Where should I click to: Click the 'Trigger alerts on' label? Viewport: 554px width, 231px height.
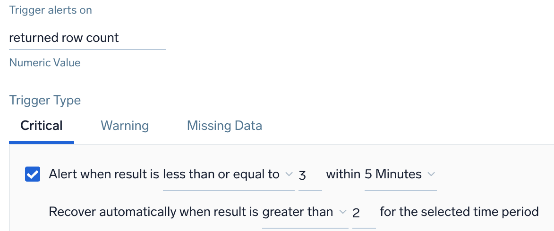[51, 10]
